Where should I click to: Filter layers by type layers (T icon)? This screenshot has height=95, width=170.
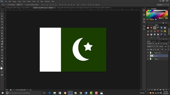161,44
